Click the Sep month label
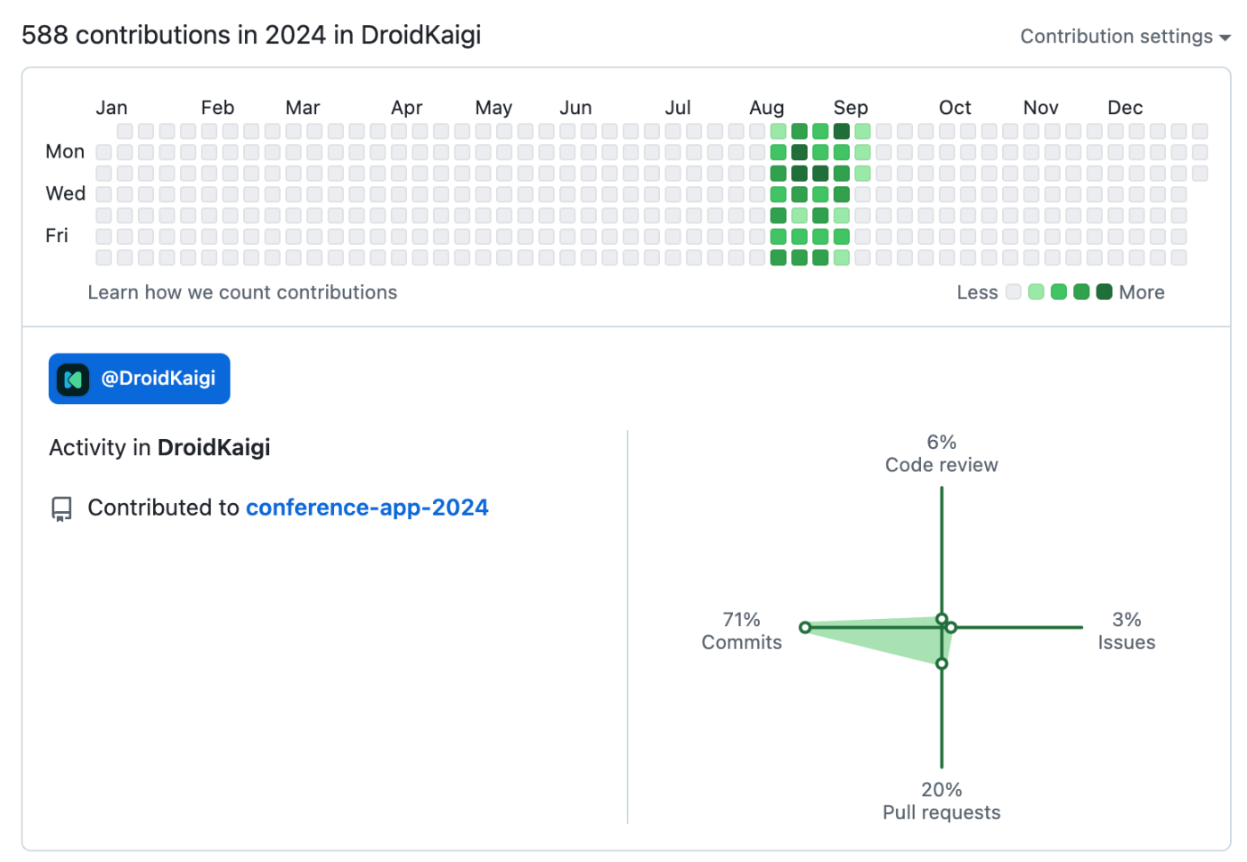This screenshot has width=1247, height=862. (851, 108)
